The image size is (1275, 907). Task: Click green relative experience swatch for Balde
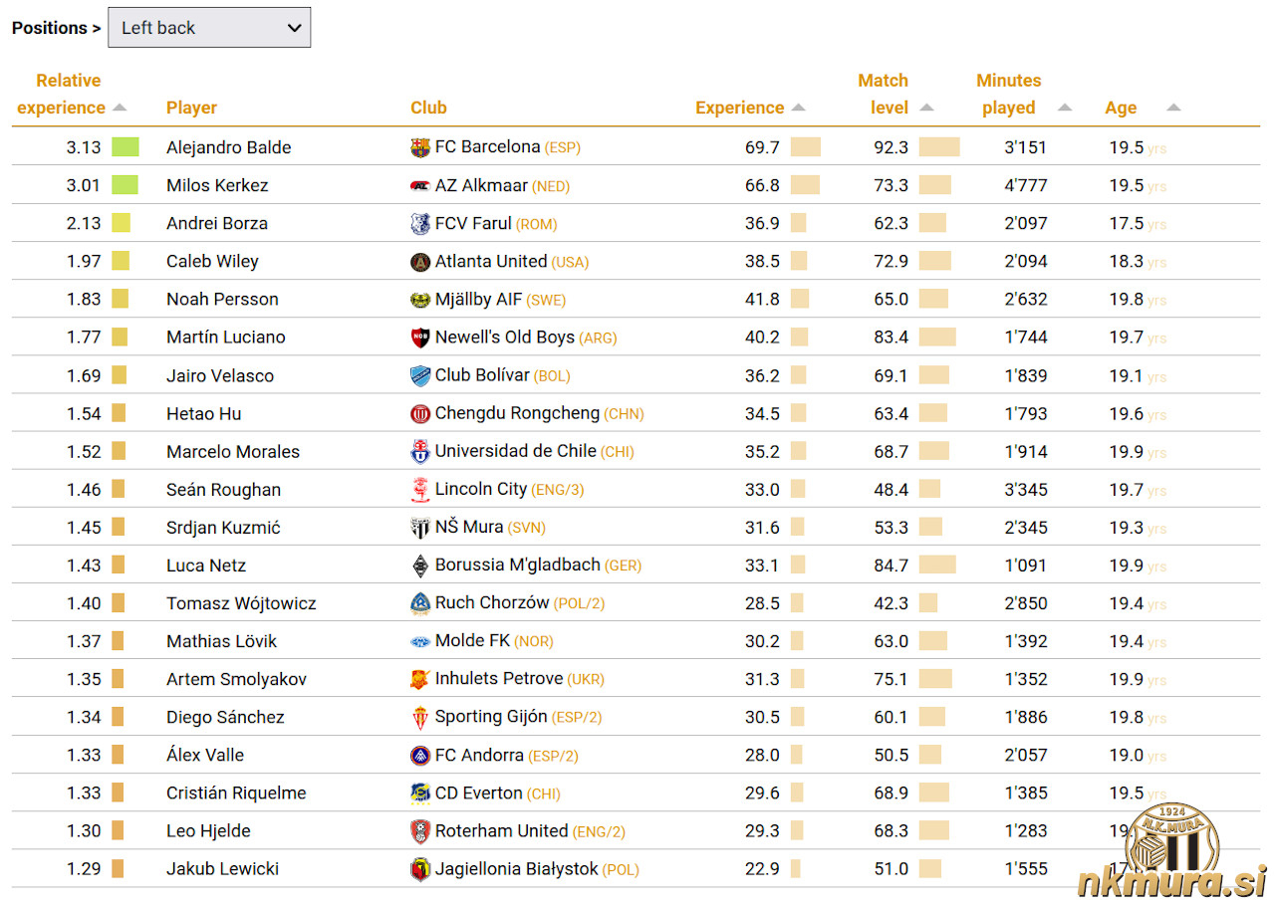(125, 147)
